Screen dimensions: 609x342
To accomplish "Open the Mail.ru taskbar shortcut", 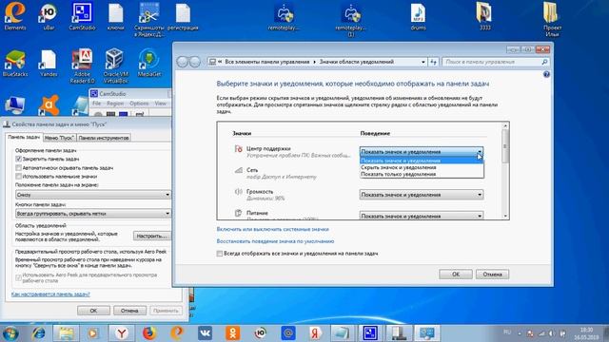I will [x=287, y=333].
